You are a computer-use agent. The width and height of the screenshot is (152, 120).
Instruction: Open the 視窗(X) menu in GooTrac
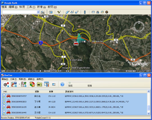click(x=31, y=79)
